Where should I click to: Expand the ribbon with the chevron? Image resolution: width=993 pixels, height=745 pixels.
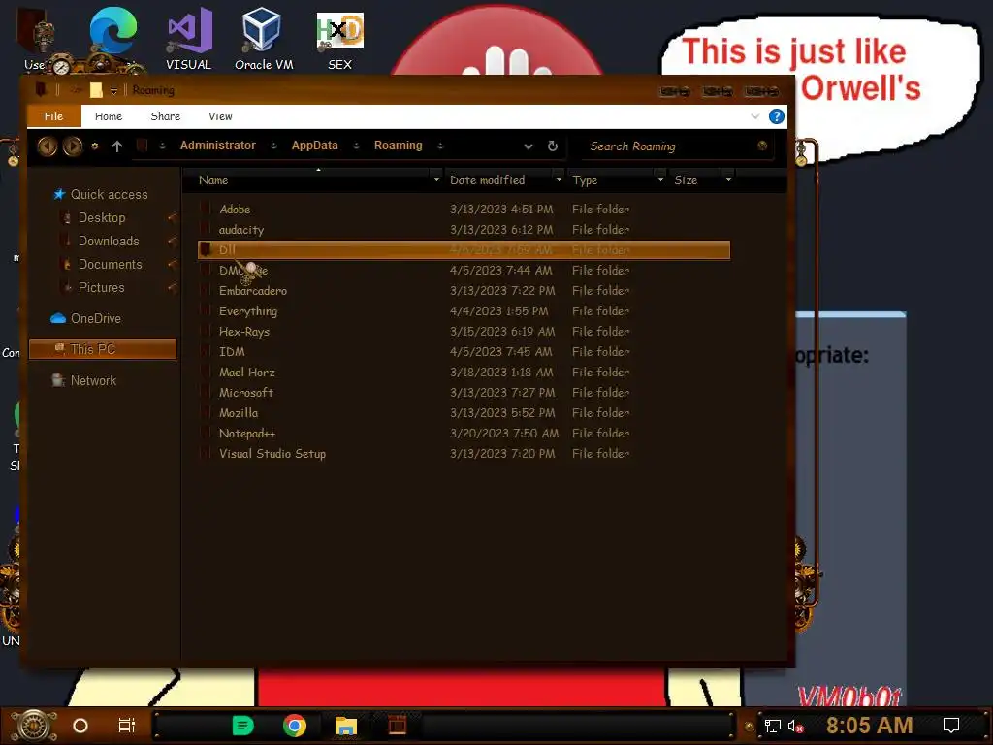[754, 116]
